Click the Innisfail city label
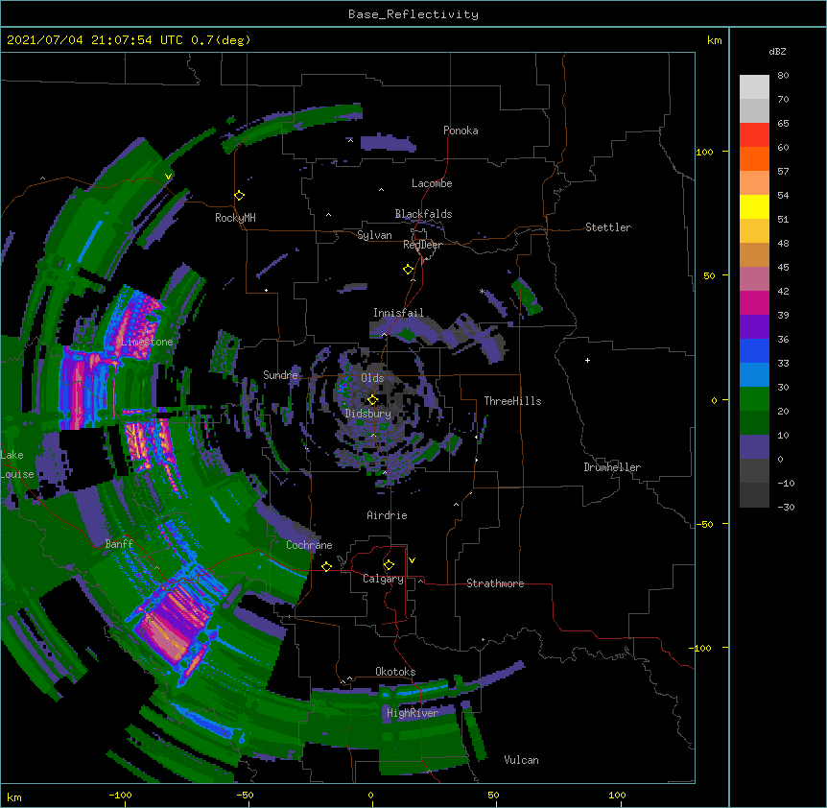This screenshot has height=808, width=827. [398, 313]
